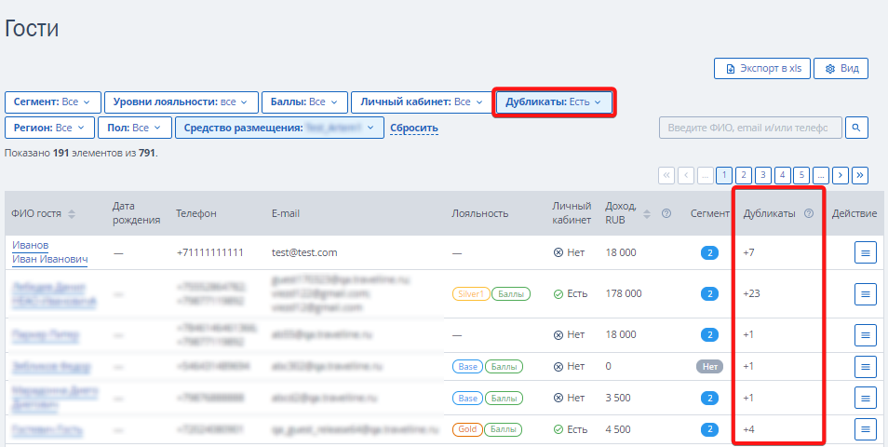Click the Сбросить filters link
The image size is (888, 447).
click(414, 128)
